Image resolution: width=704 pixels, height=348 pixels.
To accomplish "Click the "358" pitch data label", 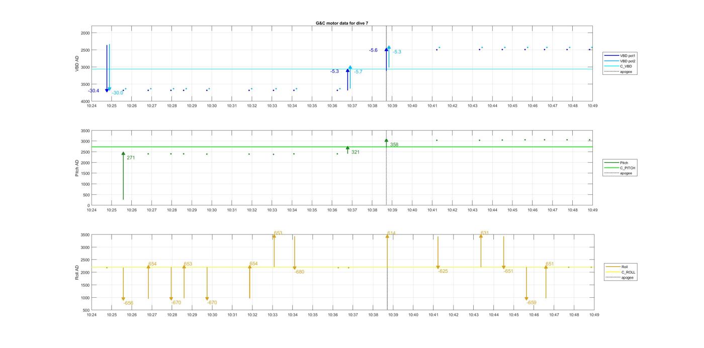I will click(x=394, y=145).
